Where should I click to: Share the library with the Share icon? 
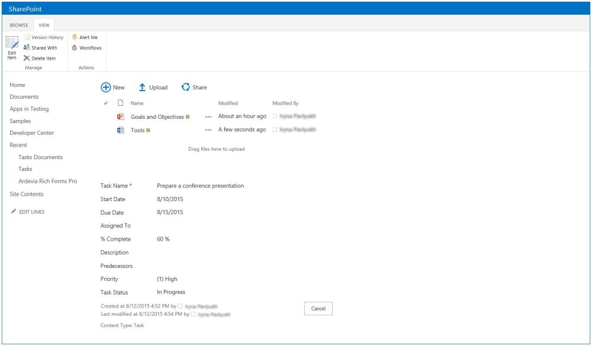(x=185, y=88)
